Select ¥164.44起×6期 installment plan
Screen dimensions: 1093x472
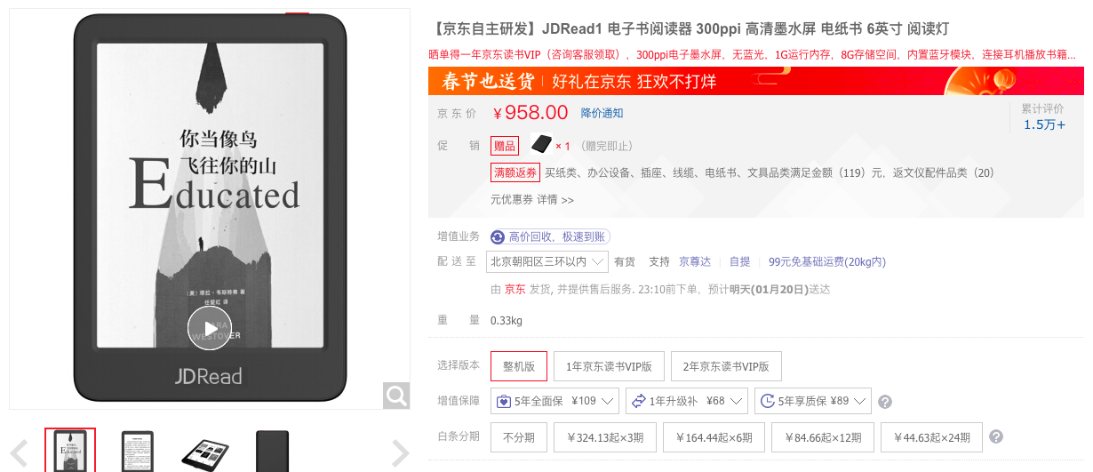tap(714, 436)
